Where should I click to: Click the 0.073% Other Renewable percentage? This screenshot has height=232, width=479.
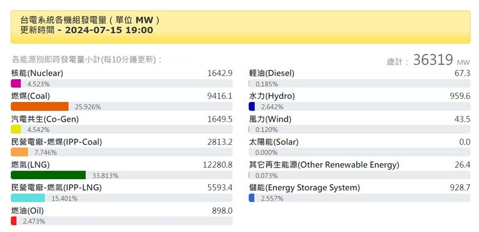[267, 176]
